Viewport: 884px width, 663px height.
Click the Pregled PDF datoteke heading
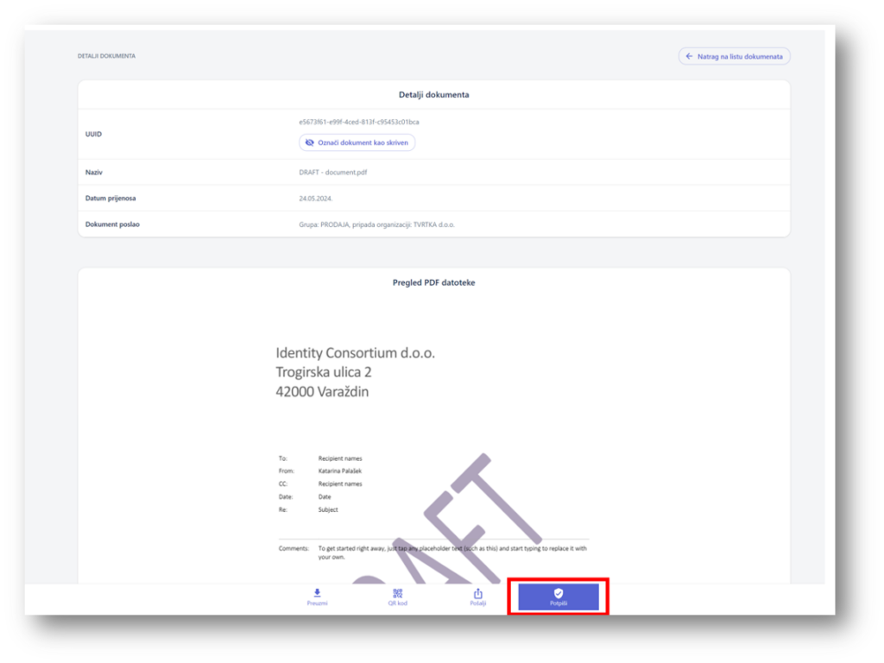pos(433,282)
